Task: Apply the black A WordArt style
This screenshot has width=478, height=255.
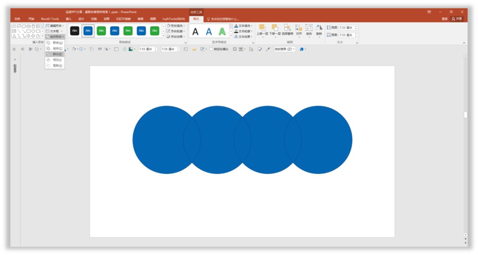Action: click(x=196, y=31)
